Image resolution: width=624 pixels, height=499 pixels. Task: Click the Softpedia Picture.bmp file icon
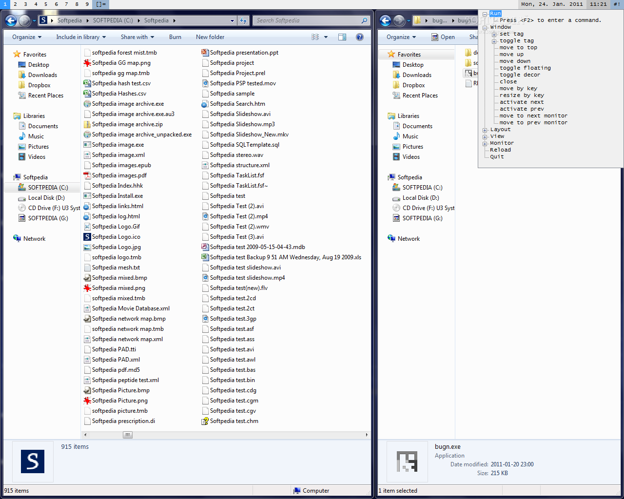[87, 390]
